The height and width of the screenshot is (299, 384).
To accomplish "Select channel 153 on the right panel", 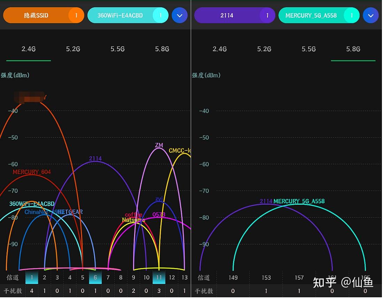I will click(266, 277).
